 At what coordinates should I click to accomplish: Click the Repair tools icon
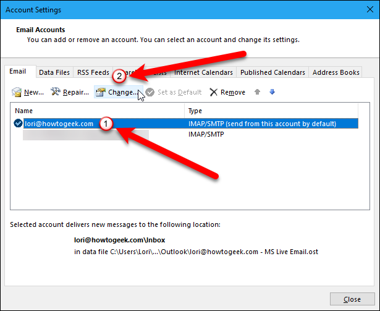pyautogui.click(x=56, y=92)
